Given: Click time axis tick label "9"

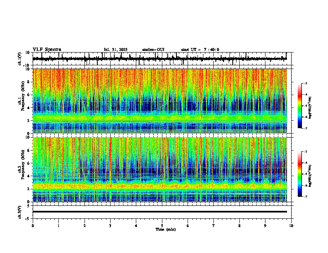Looking at the screenshot, I should coord(265,226).
